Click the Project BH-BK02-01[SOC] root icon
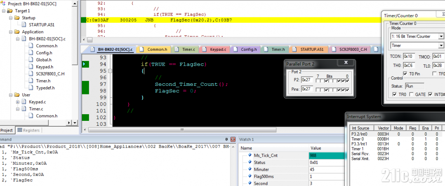This screenshot has width=445, height=186. pos(3,4)
